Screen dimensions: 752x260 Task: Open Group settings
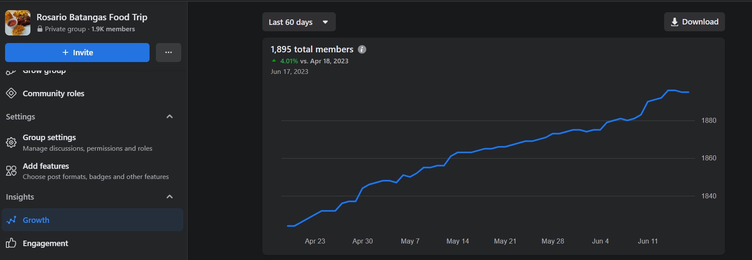pos(92,143)
